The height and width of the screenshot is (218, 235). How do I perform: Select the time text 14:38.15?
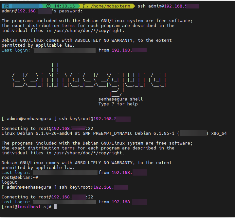click(64, 6)
